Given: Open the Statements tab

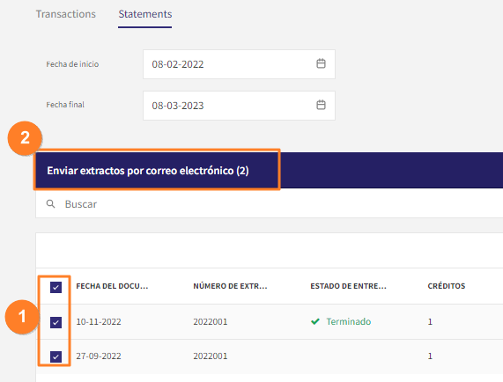Looking at the screenshot, I should (x=145, y=14).
